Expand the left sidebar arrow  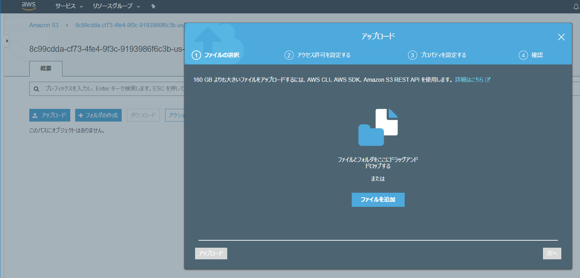click(7, 41)
